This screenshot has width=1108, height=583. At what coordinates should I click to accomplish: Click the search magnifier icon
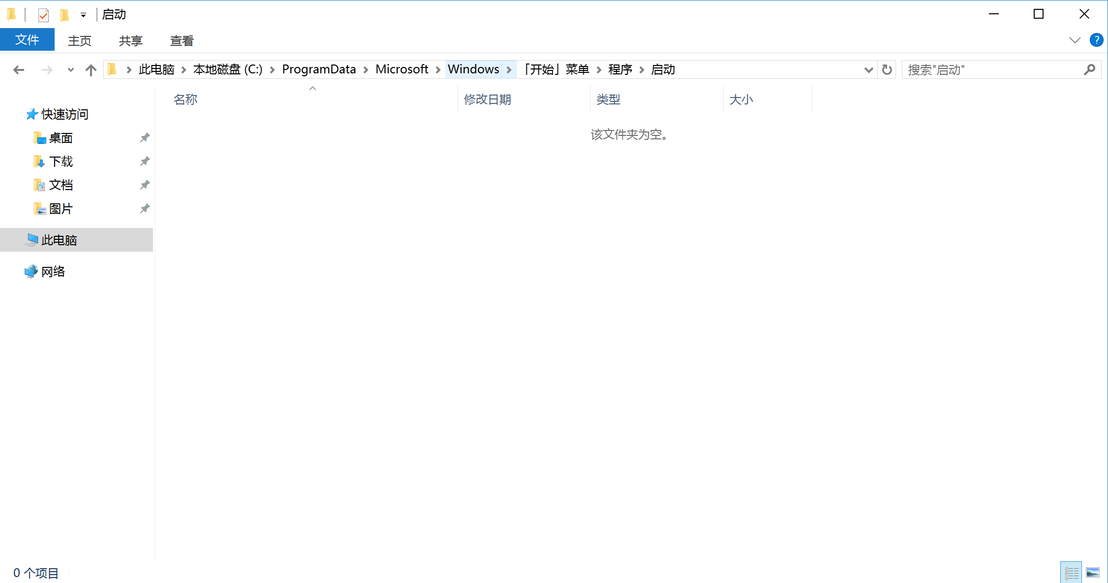click(1090, 69)
